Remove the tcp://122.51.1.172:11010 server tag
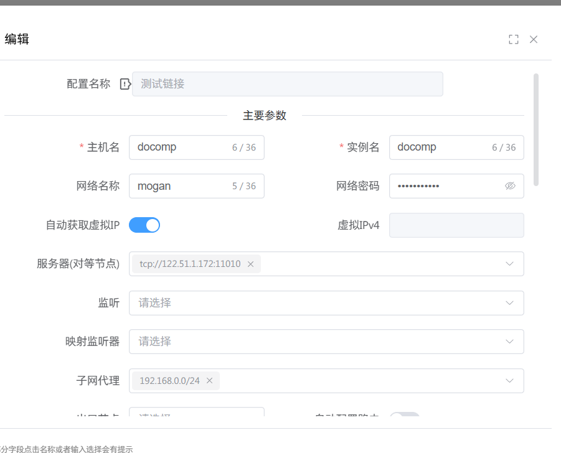Image resolution: width=561 pixels, height=453 pixels. click(250, 264)
